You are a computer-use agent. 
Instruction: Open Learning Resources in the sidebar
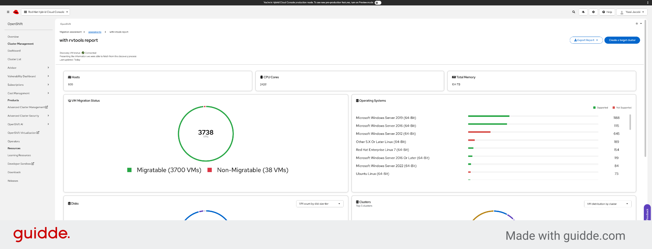point(19,155)
